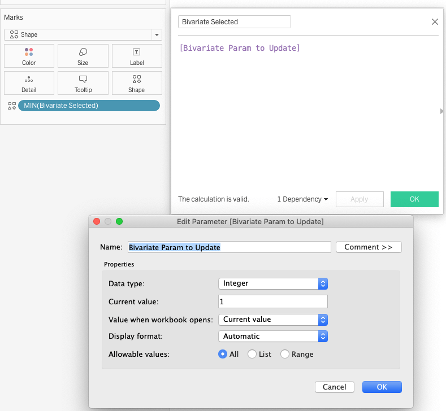Select the List allowable values option
The width and height of the screenshot is (446, 411).
[x=252, y=355]
